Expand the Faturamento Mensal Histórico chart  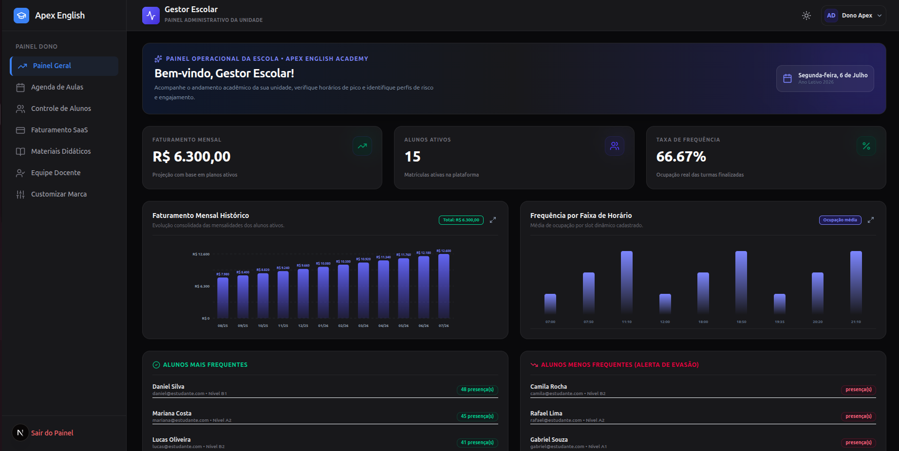click(x=493, y=220)
